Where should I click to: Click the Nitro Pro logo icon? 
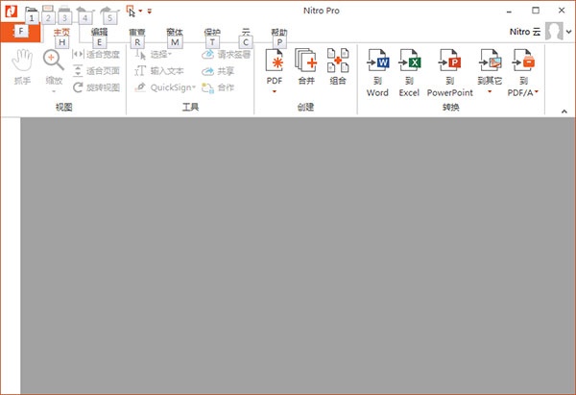[x=11, y=11]
